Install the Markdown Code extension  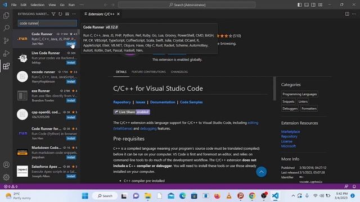coord(71,157)
